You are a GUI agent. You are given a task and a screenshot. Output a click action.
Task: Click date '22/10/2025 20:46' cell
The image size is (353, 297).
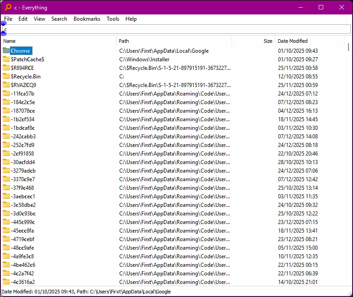pos(298,154)
